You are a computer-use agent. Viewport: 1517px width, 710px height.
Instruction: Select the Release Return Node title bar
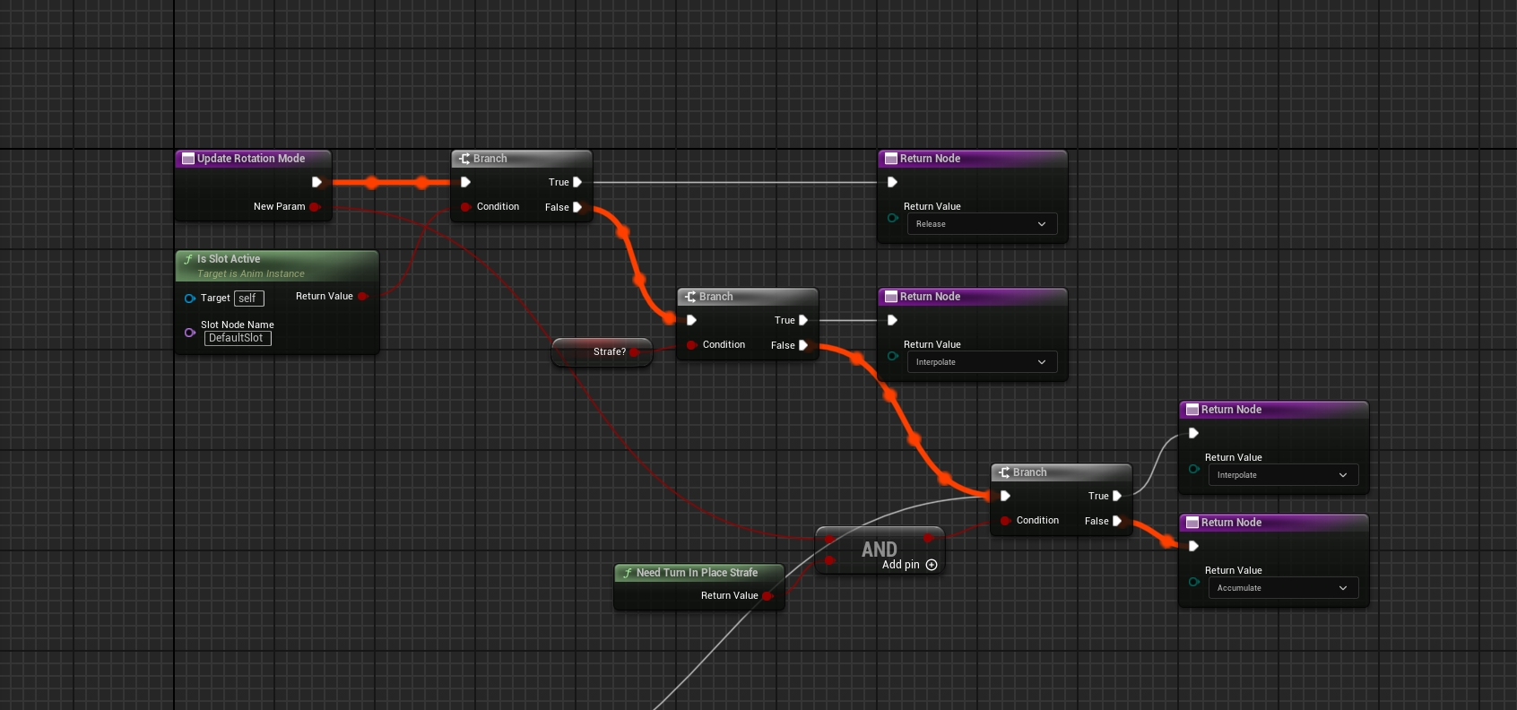point(973,159)
